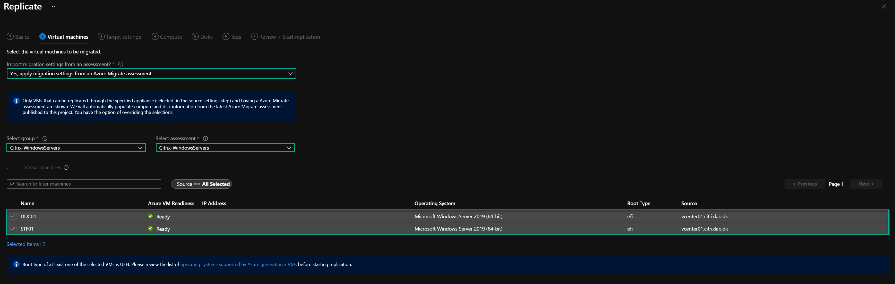Screen dimensions: 895x284
Task: Show info tooltip for Select group
Action: coord(45,138)
